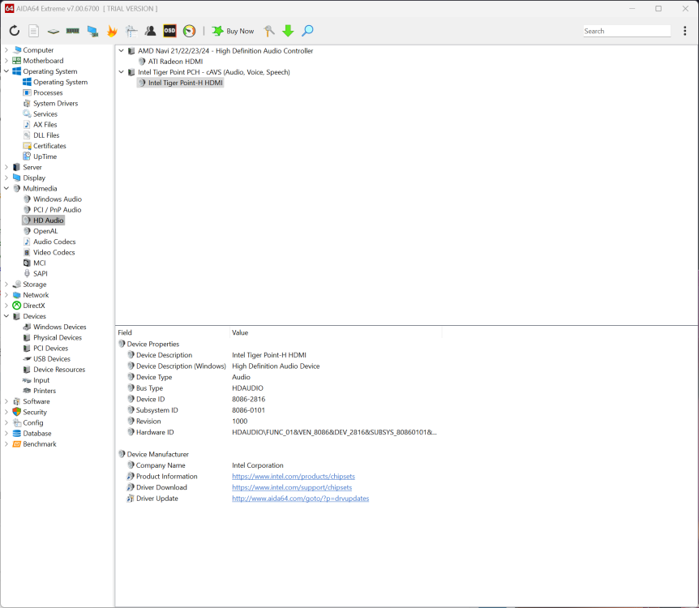Image resolution: width=699 pixels, height=608 pixels.
Task: Open the sensor gauge clock icon
Action: click(190, 31)
